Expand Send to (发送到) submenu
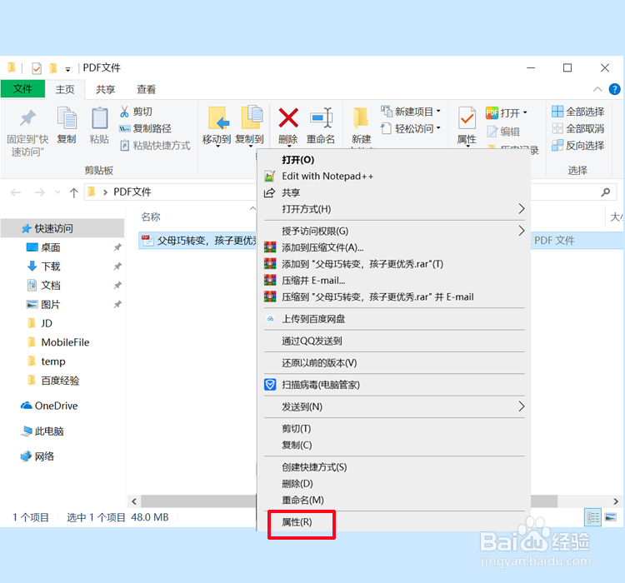Image resolution: width=625 pixels, height=583 pixels. point(522,406)
